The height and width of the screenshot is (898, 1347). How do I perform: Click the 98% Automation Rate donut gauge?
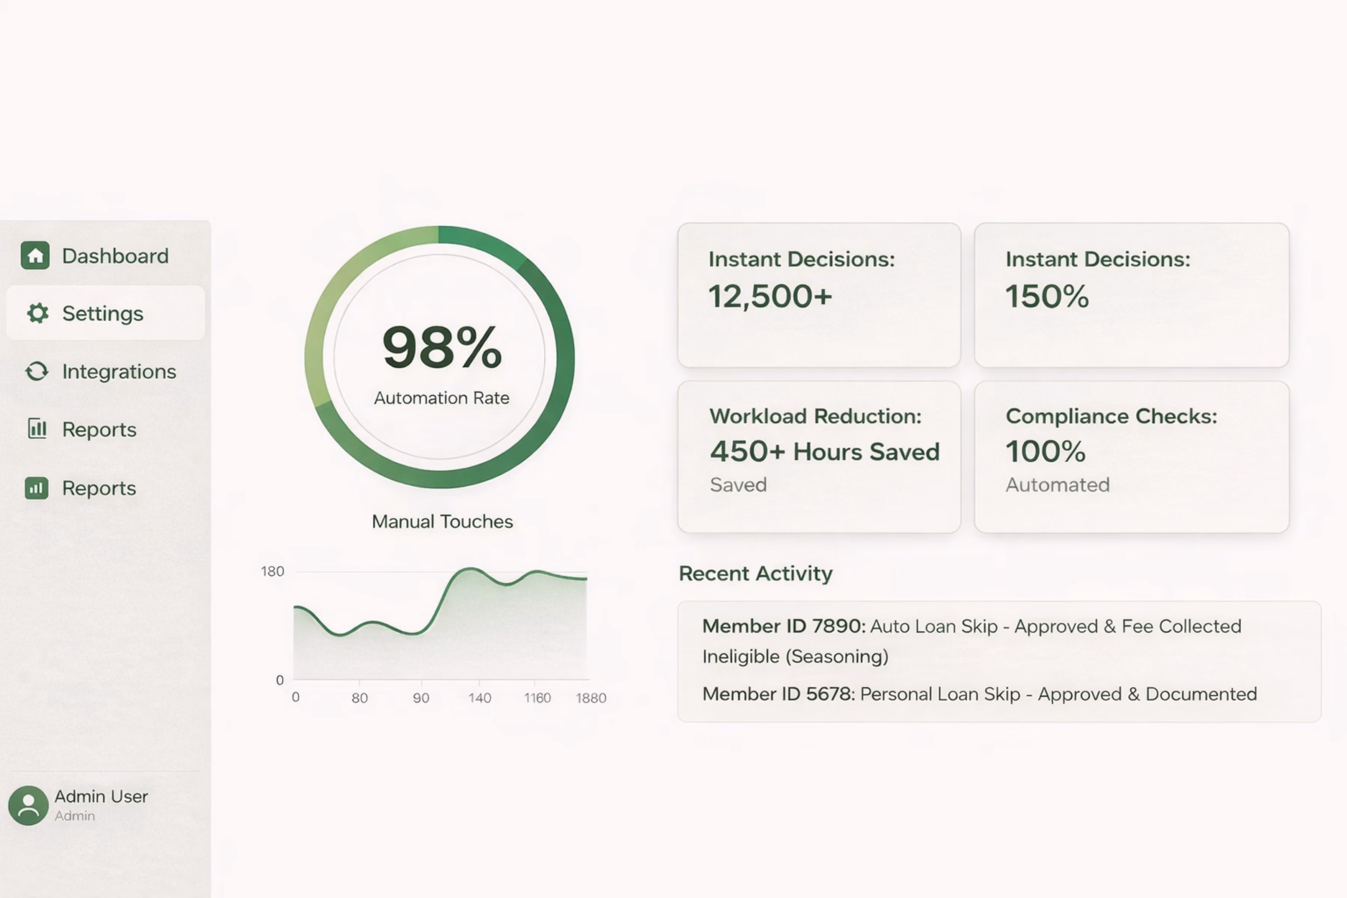pos(440,357)
